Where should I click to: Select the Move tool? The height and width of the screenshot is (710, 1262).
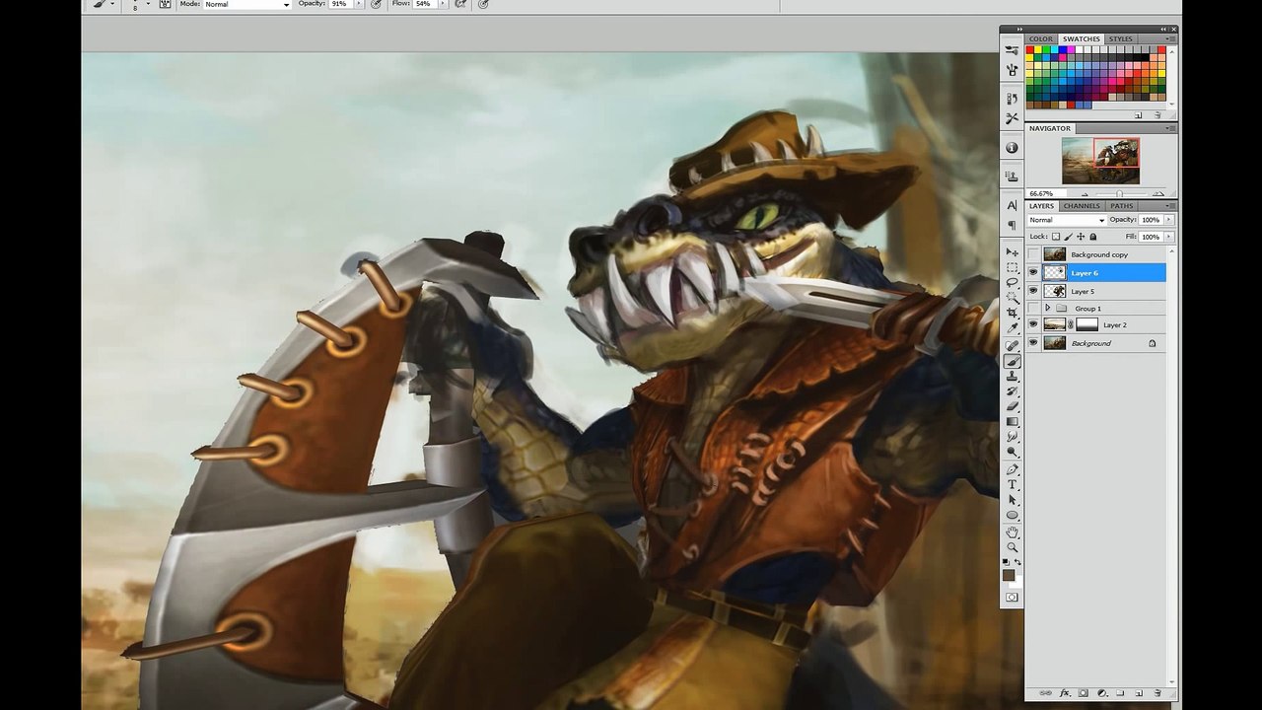tap(1012, 252)
